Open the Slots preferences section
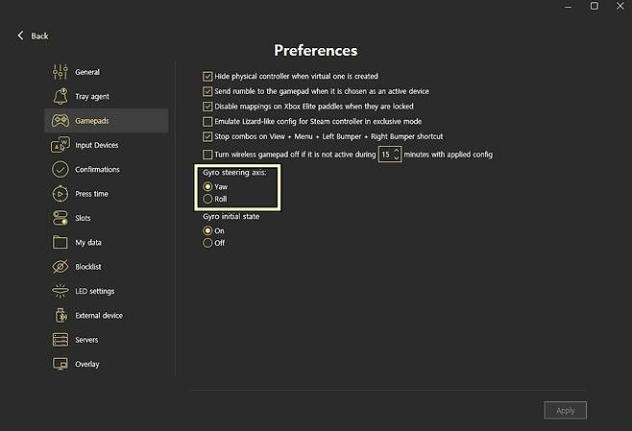This screenshot has height=431, width=632. [83, 218]
